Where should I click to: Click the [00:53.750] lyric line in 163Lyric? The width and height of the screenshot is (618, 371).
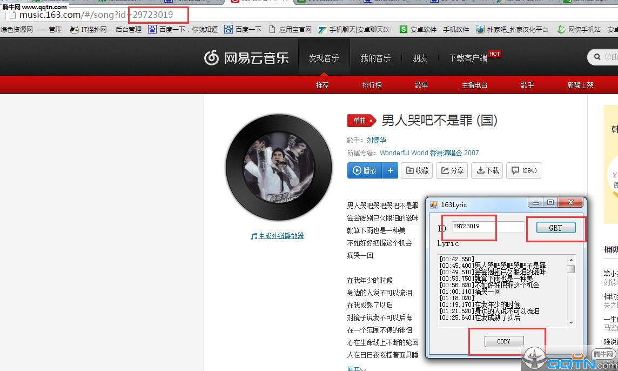coord(486,279)
